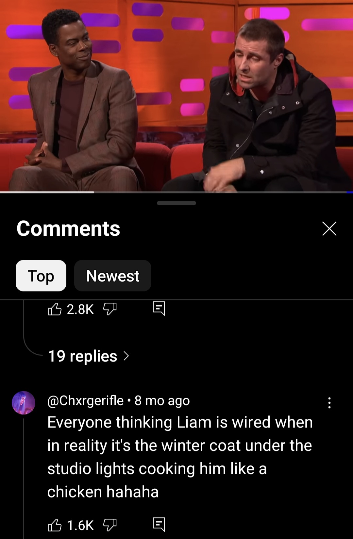Viewport: 353px width, 539px height.
Task: Dislike the comment with 2.8K likes
Action: point(110,309)
